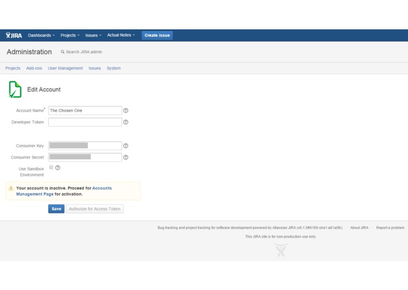Click the Atlassian logo in footer
The width and height of the screenshot is (408, 290).
(x=281, y=249)
